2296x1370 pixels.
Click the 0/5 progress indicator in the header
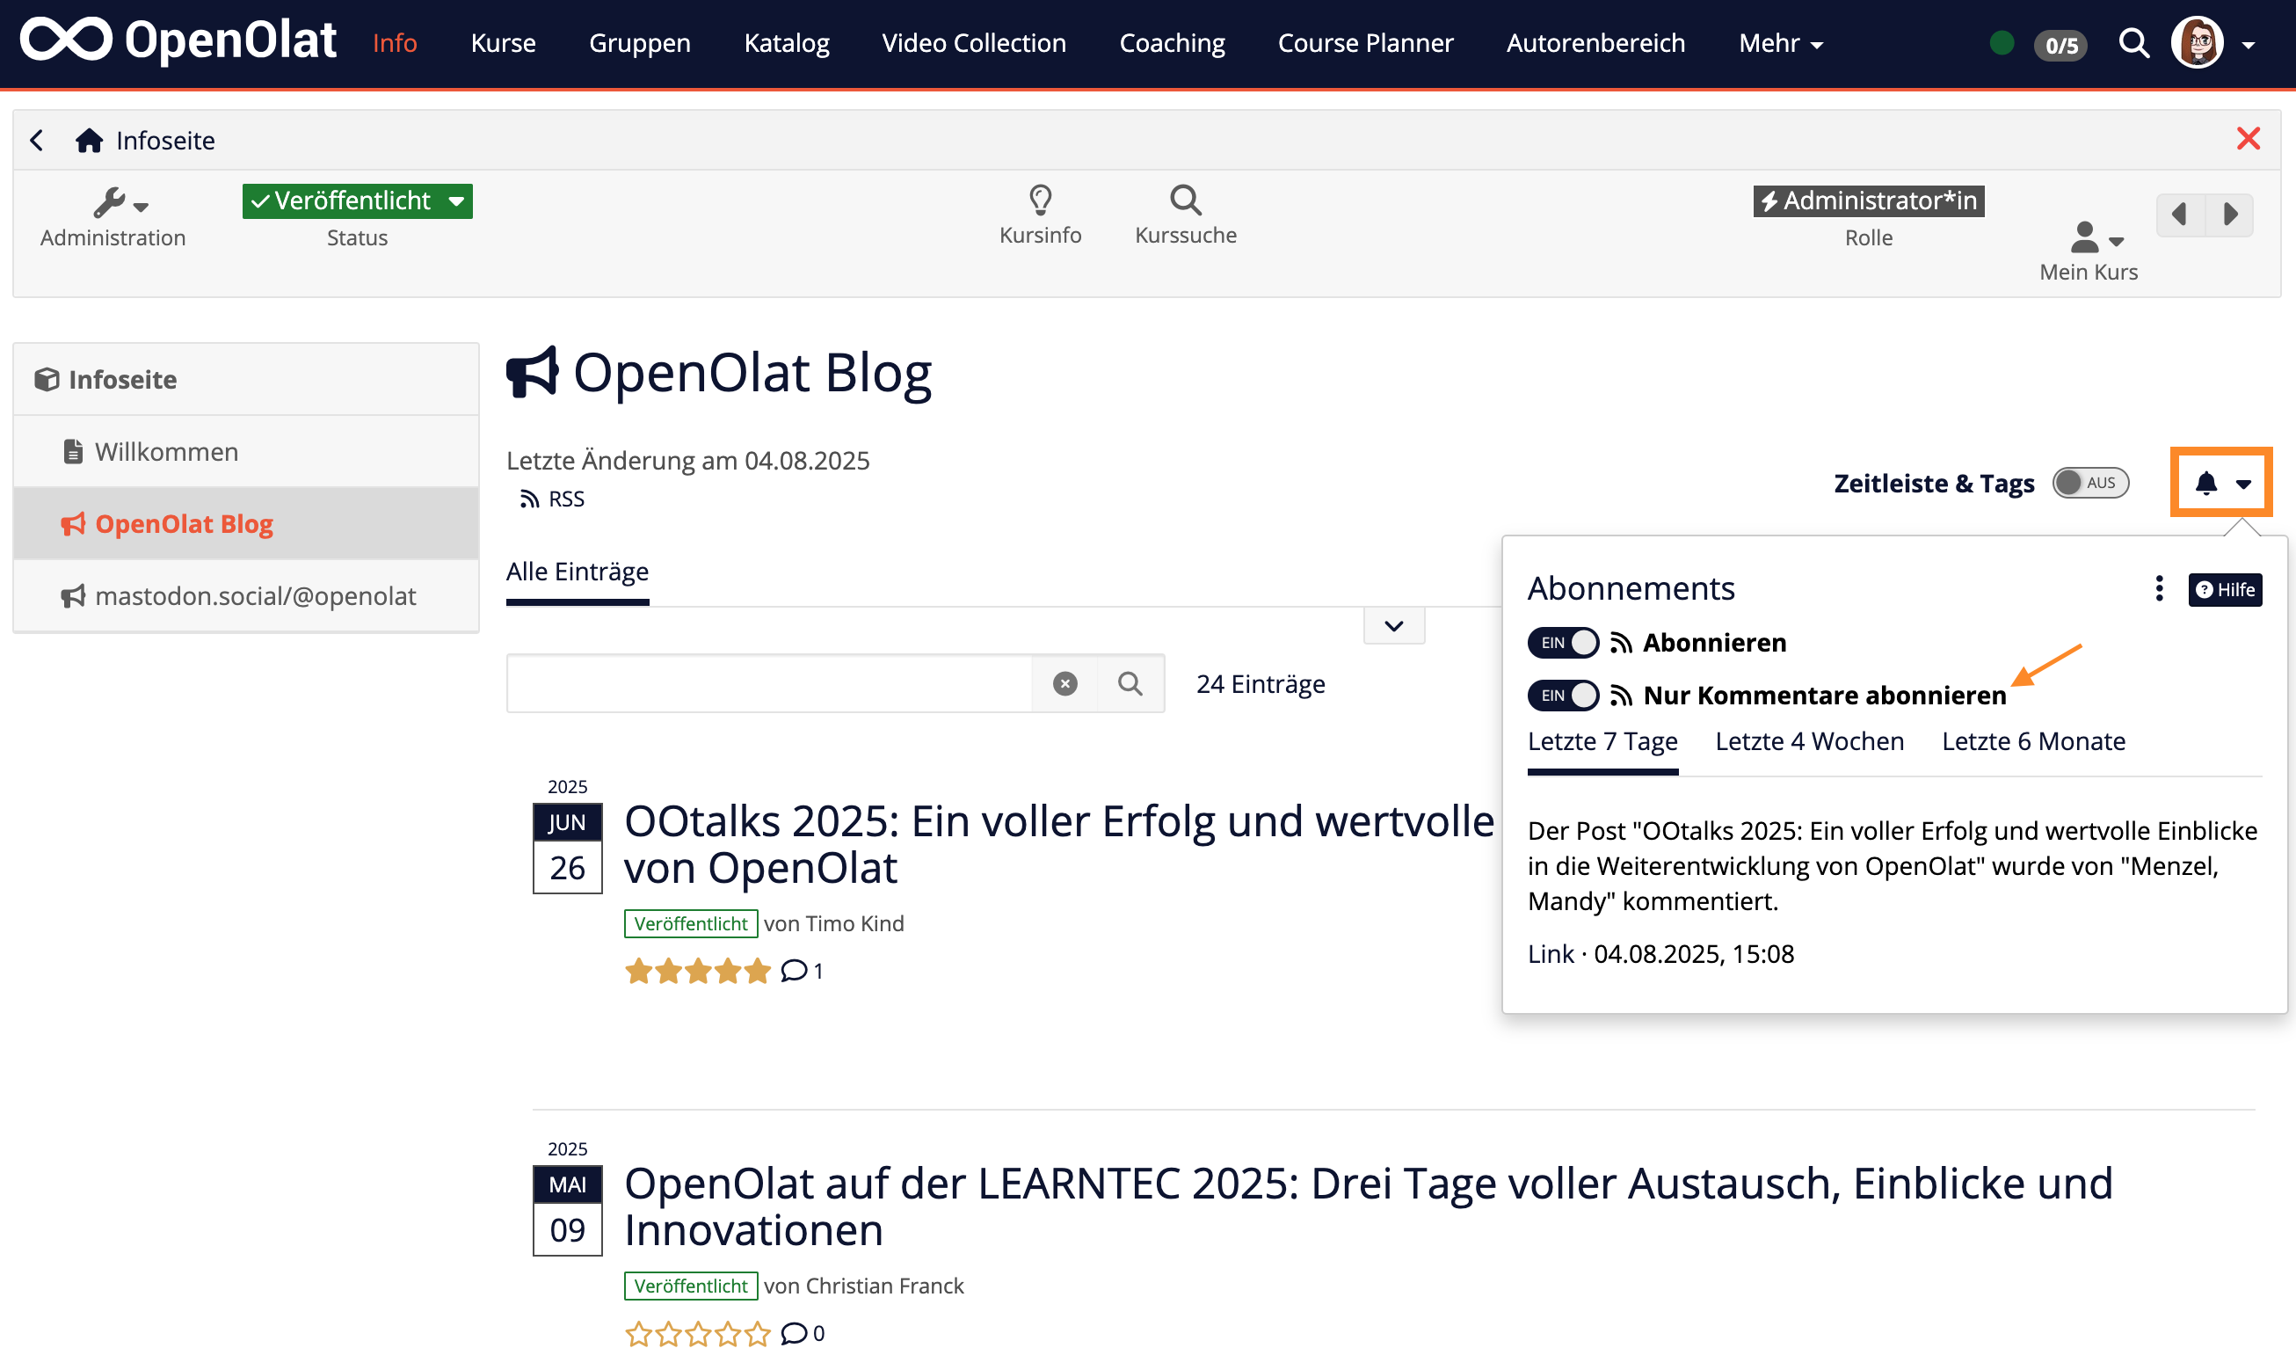(x=2060, y=44)
